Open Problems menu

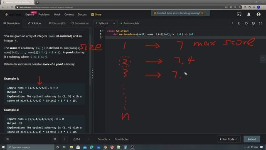(x=44, y=15)
